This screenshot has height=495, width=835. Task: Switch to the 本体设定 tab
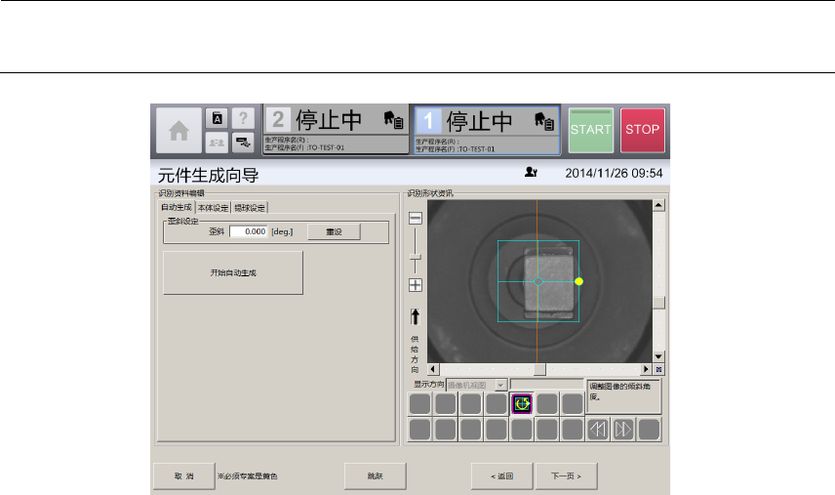tap(213, 207)
